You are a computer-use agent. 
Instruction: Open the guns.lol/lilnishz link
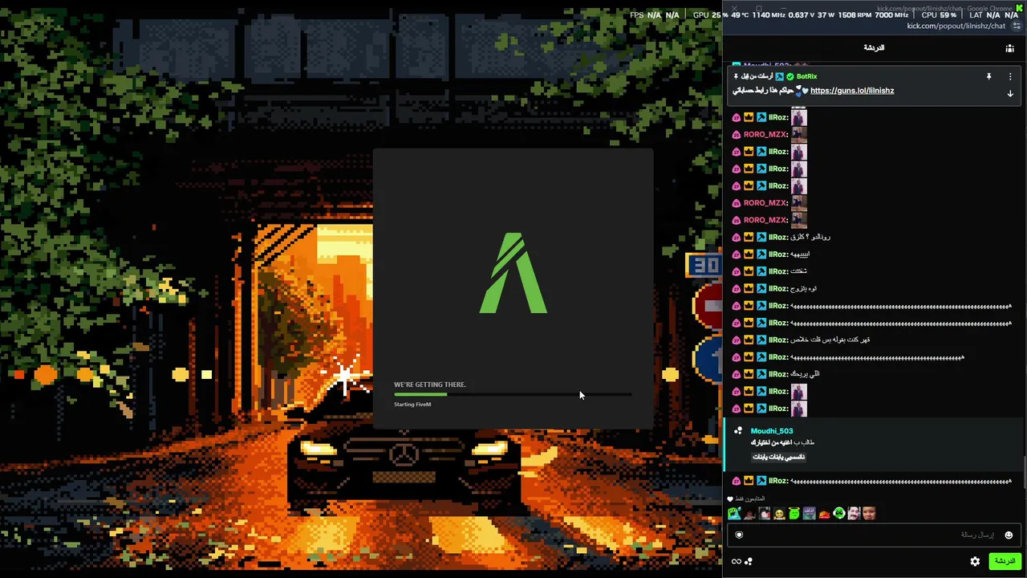[852, 91]
